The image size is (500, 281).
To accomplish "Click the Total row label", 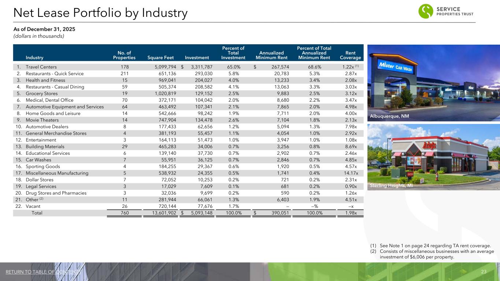I will [37, 213].
